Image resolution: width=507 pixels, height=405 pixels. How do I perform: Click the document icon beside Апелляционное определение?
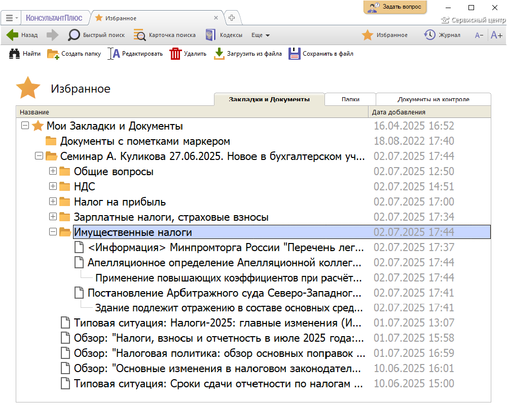click(79, 263)
